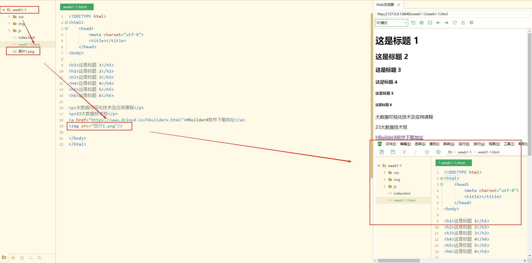Image resolution: width=532 pixels, height=263 pixels.
Task: Click the 这是标题 4 heading in preview
Action: pyautogui.click(x=386, y=82)
